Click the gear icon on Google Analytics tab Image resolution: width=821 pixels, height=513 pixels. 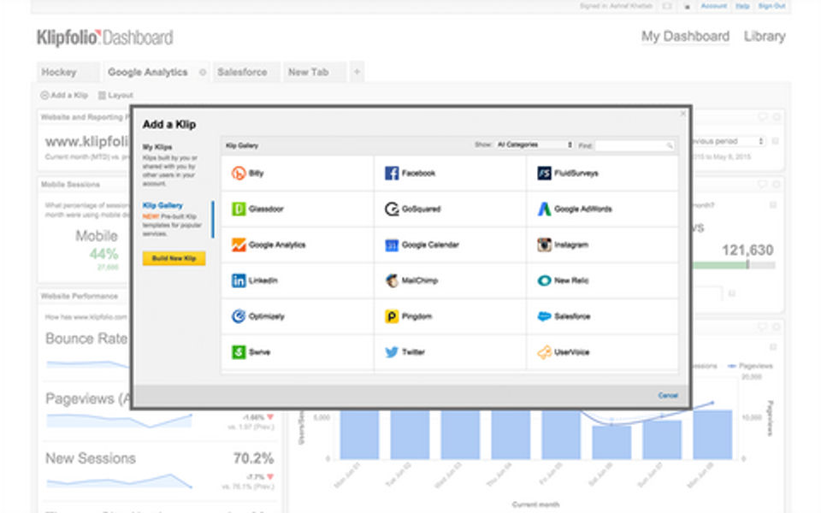click(x=203, y=72)
